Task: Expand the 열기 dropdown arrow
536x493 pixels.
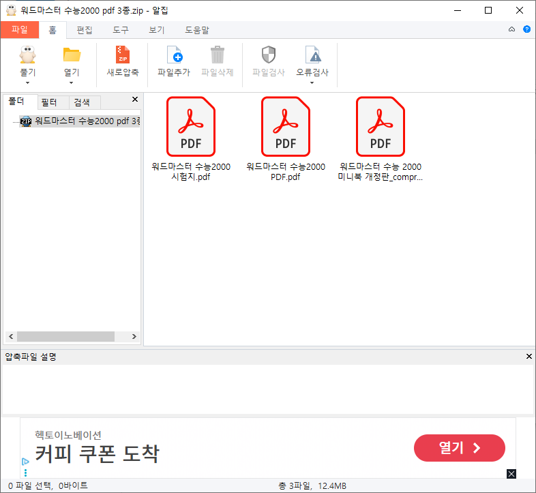Action: pyautogui.click(x=71, y=83)
